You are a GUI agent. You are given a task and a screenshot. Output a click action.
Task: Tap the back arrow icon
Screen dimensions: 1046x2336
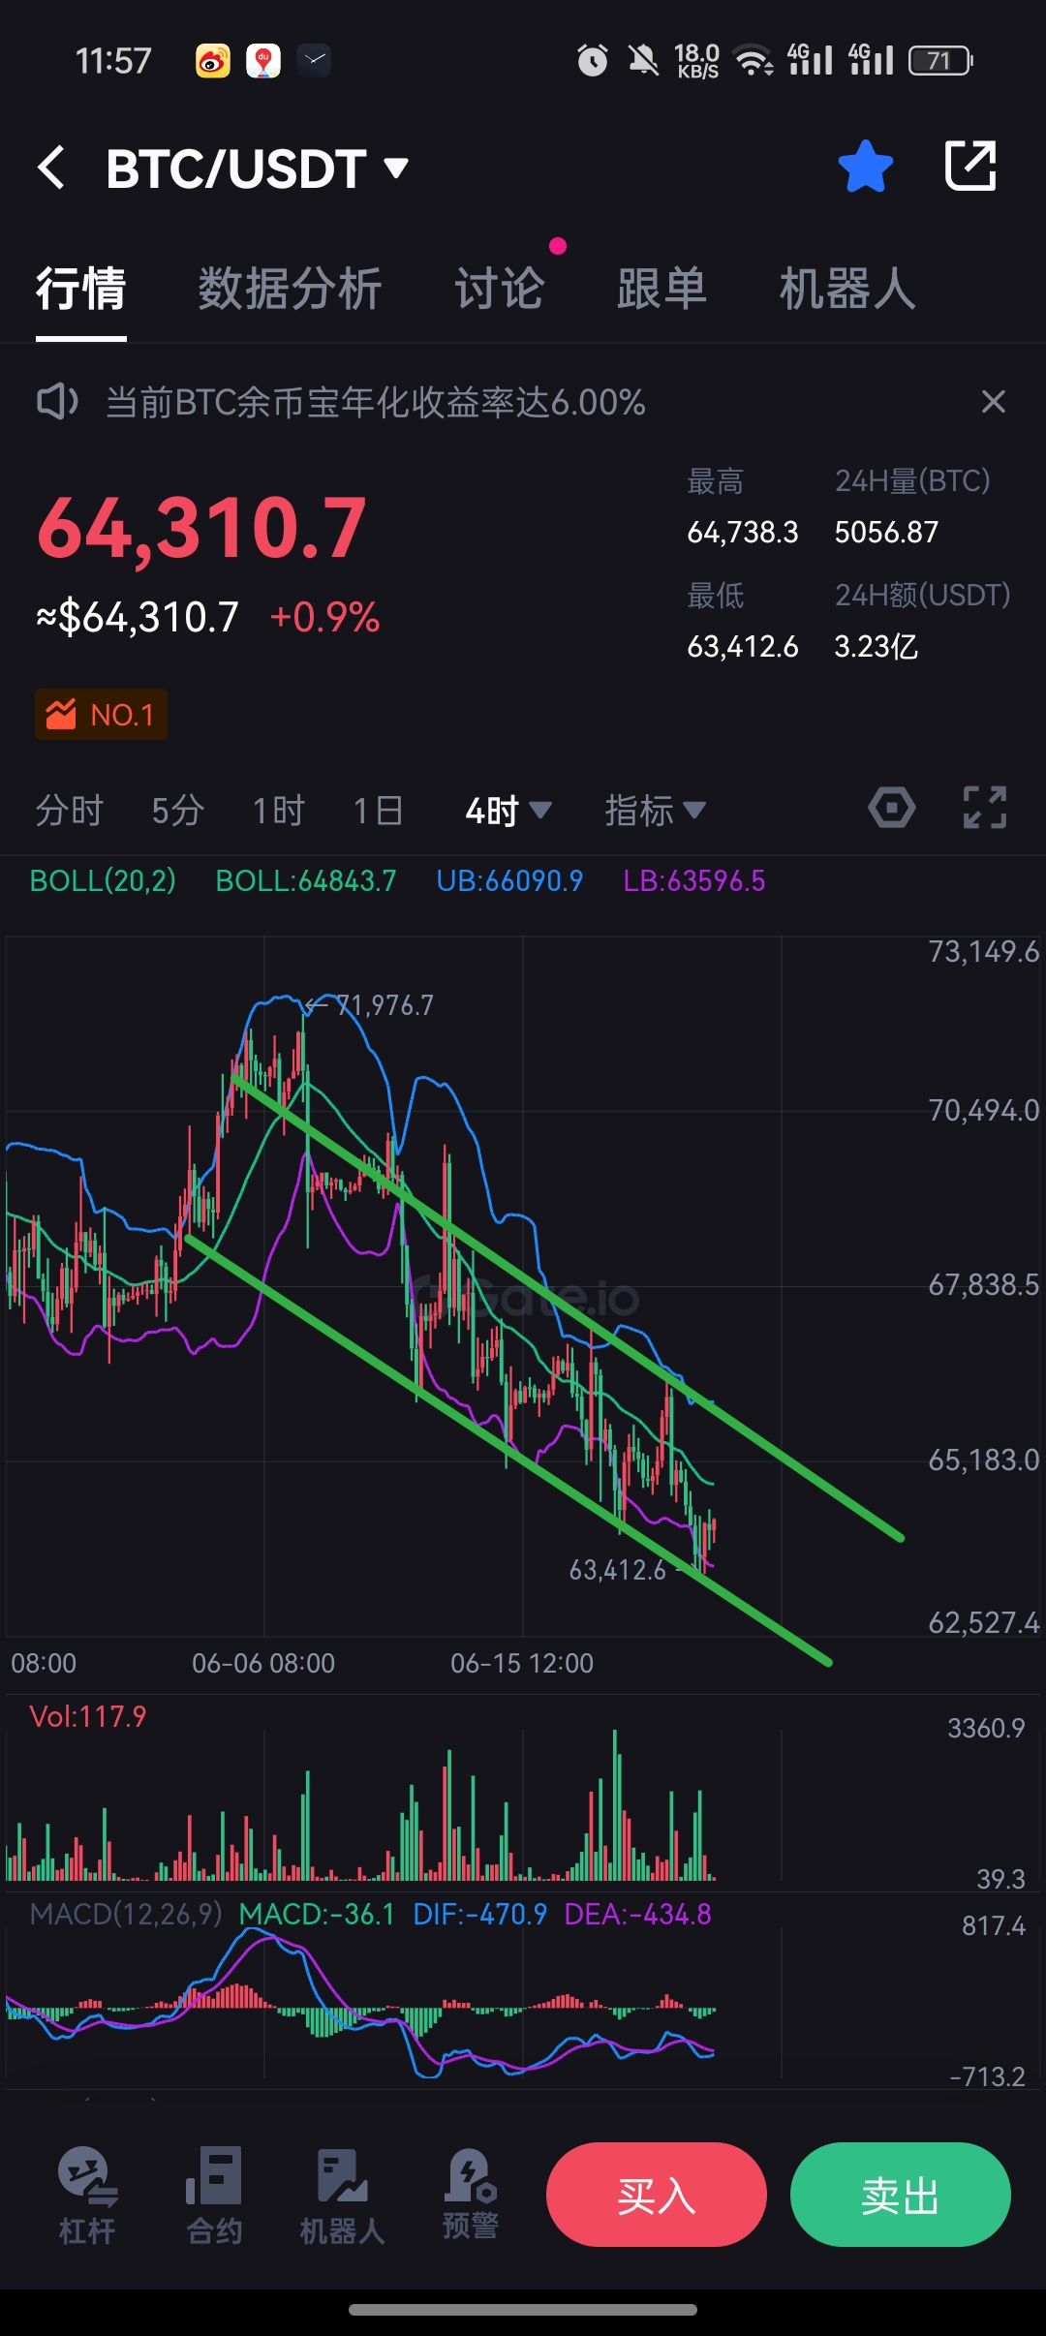(51, 168)
